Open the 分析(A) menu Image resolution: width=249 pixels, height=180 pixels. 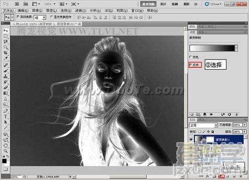(x=95, y=10)
